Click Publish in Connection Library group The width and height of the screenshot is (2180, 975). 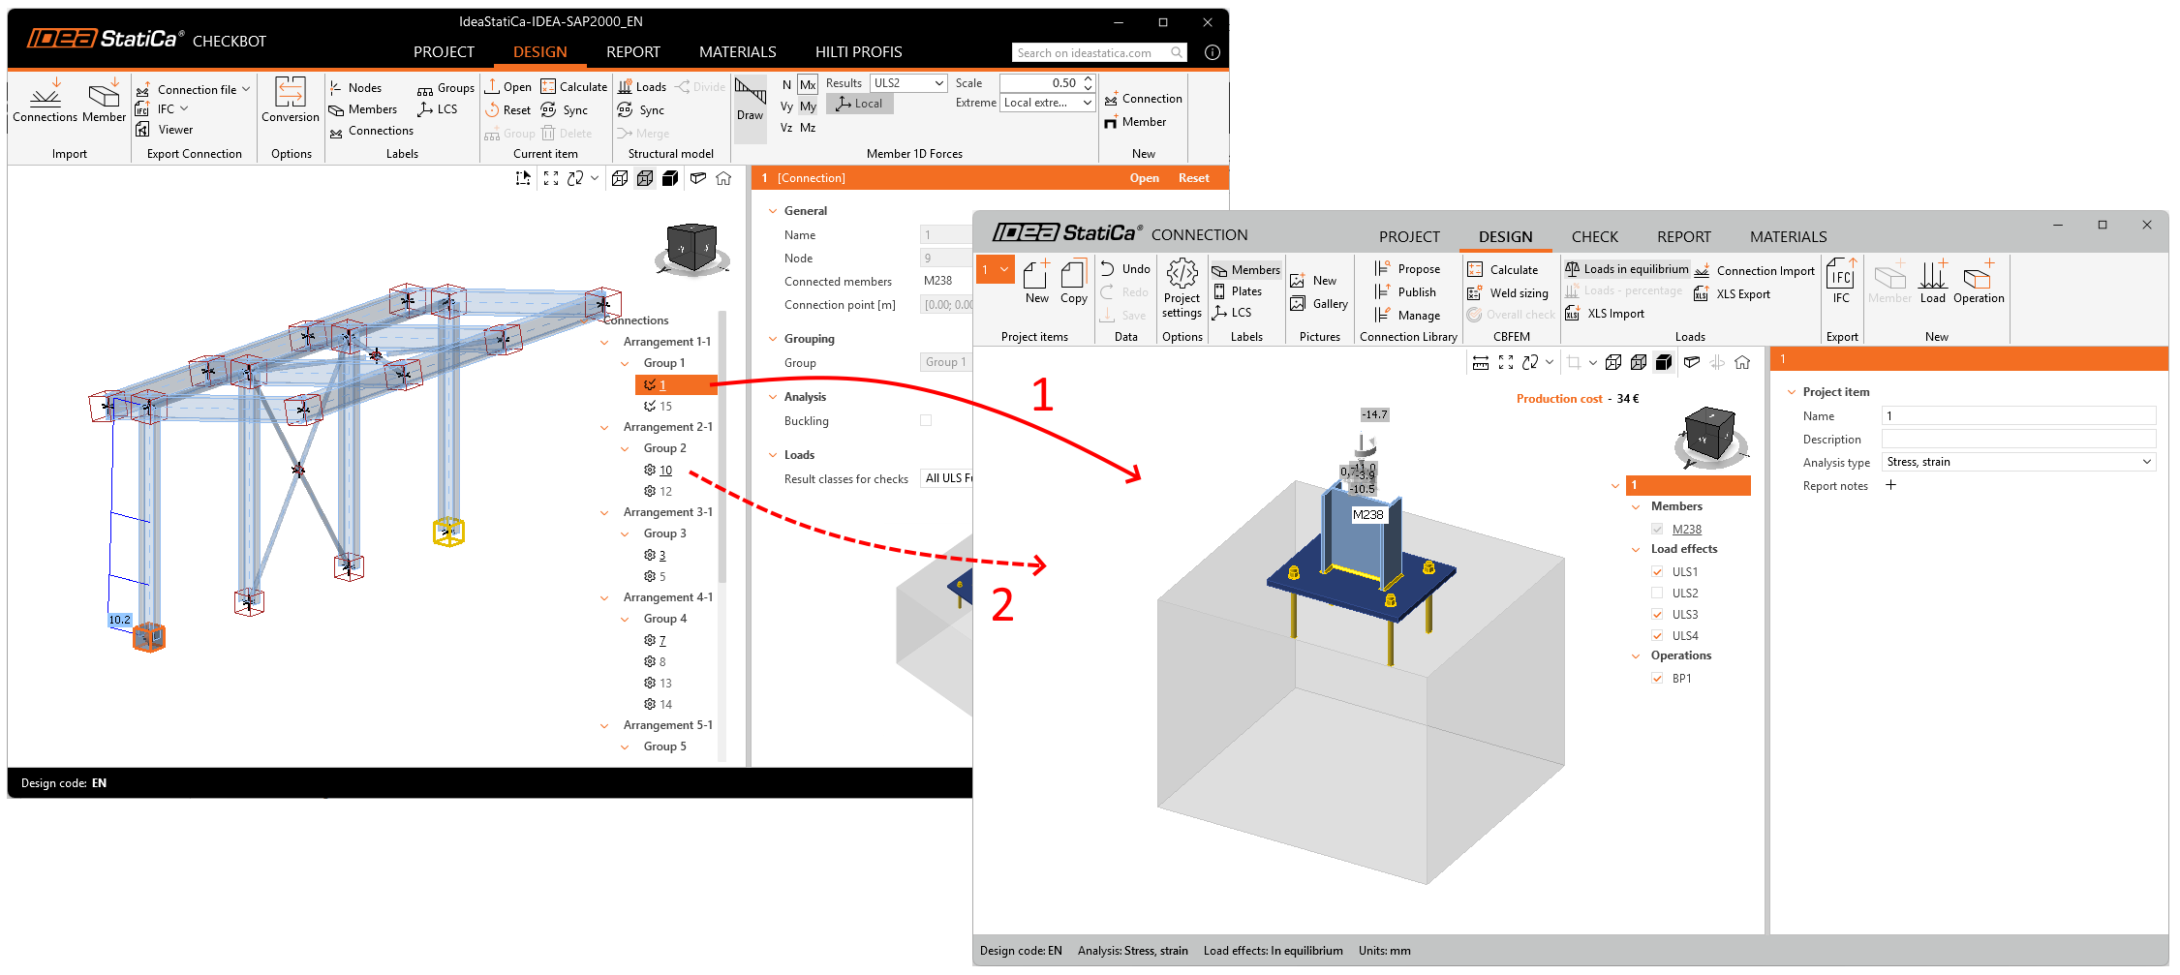[x=1405, y=292]
